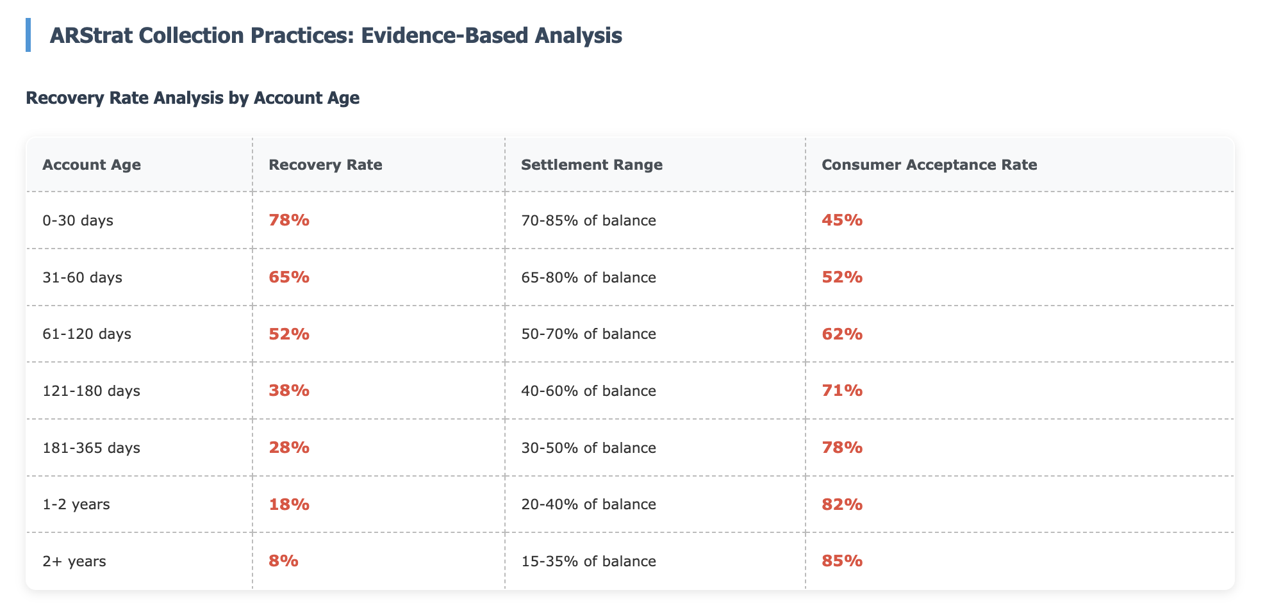This screenshot has height=606, width=1265.
Task: Select the 78% recovery rate value
Action: point(289,220)
